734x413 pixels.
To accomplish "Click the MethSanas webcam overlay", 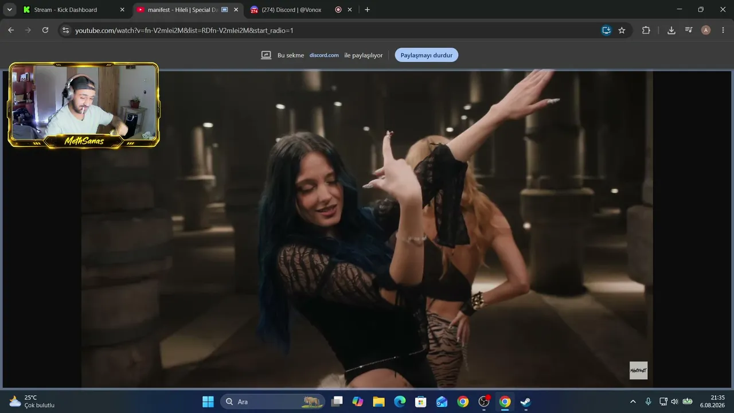I will click(x=84, y=105).
